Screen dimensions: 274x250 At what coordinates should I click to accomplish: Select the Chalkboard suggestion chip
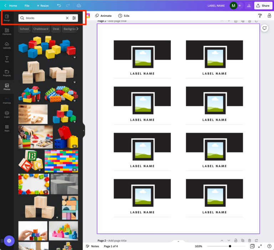point(41,29)
